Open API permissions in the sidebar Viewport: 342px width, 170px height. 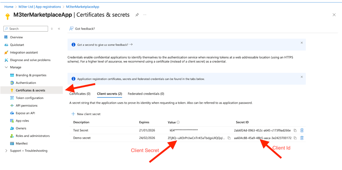[27, 106]
